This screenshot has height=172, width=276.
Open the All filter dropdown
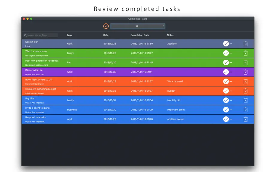click(138, 26)
